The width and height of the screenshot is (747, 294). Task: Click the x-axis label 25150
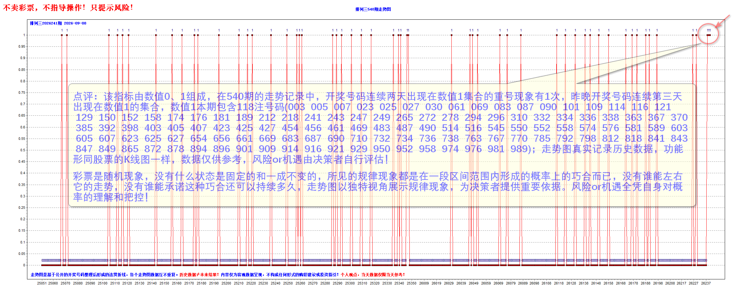pos(164,283)
